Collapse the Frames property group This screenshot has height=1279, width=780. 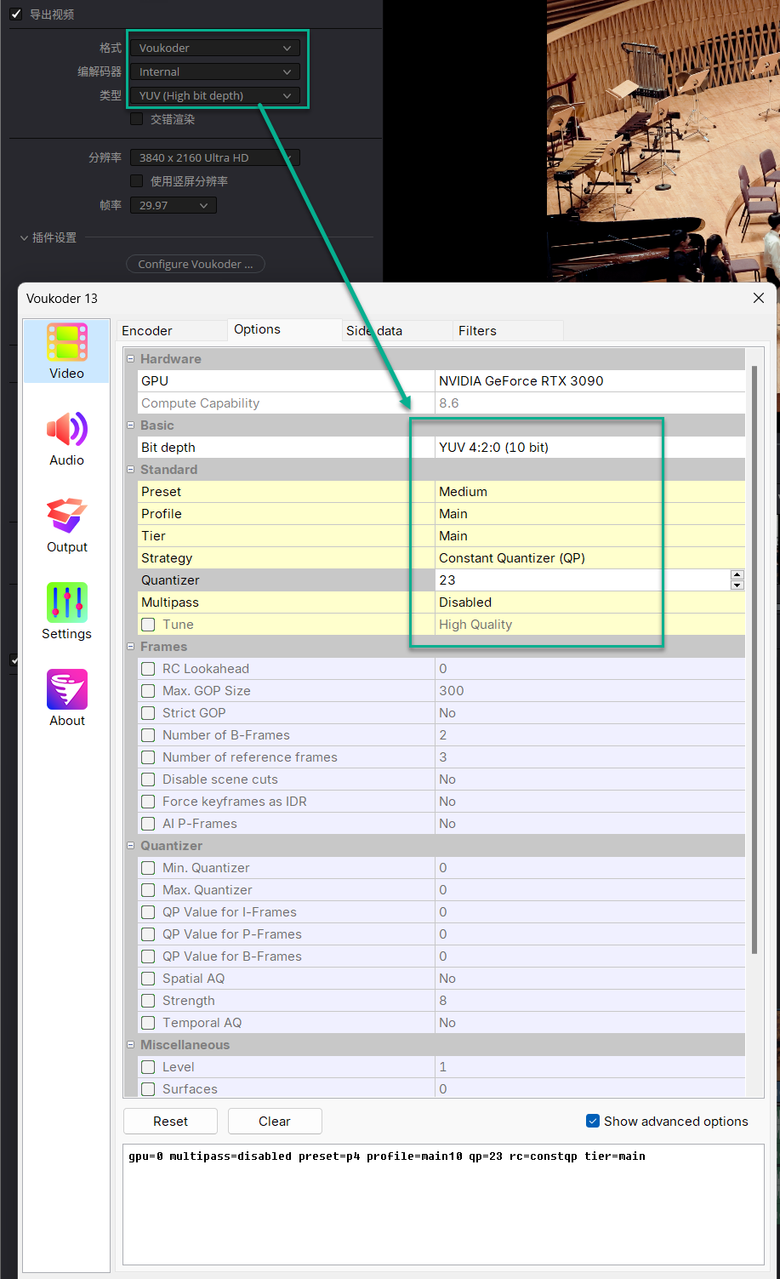tap(131, 647)
